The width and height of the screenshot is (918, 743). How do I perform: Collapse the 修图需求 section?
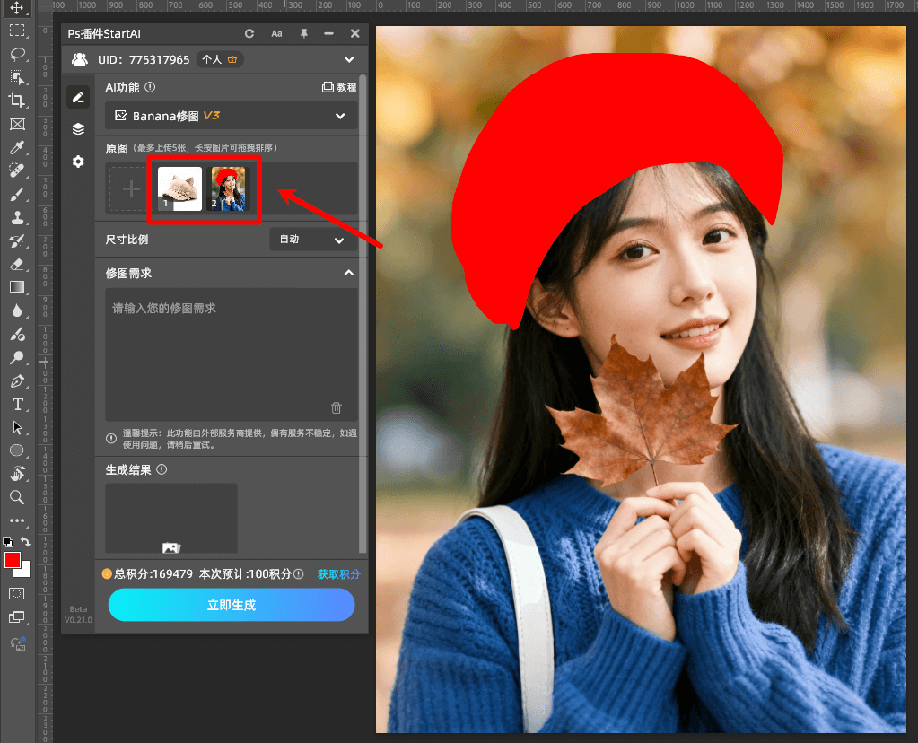[x=349, y=273]
